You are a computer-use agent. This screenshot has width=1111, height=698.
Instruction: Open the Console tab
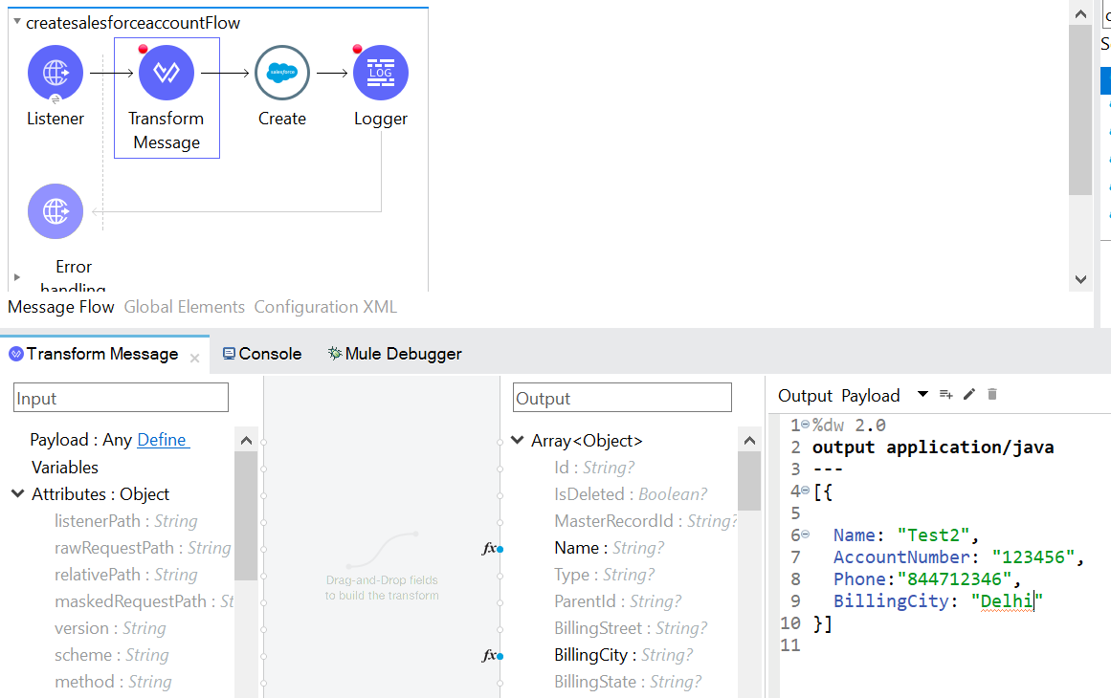click(x=262, y=354)
